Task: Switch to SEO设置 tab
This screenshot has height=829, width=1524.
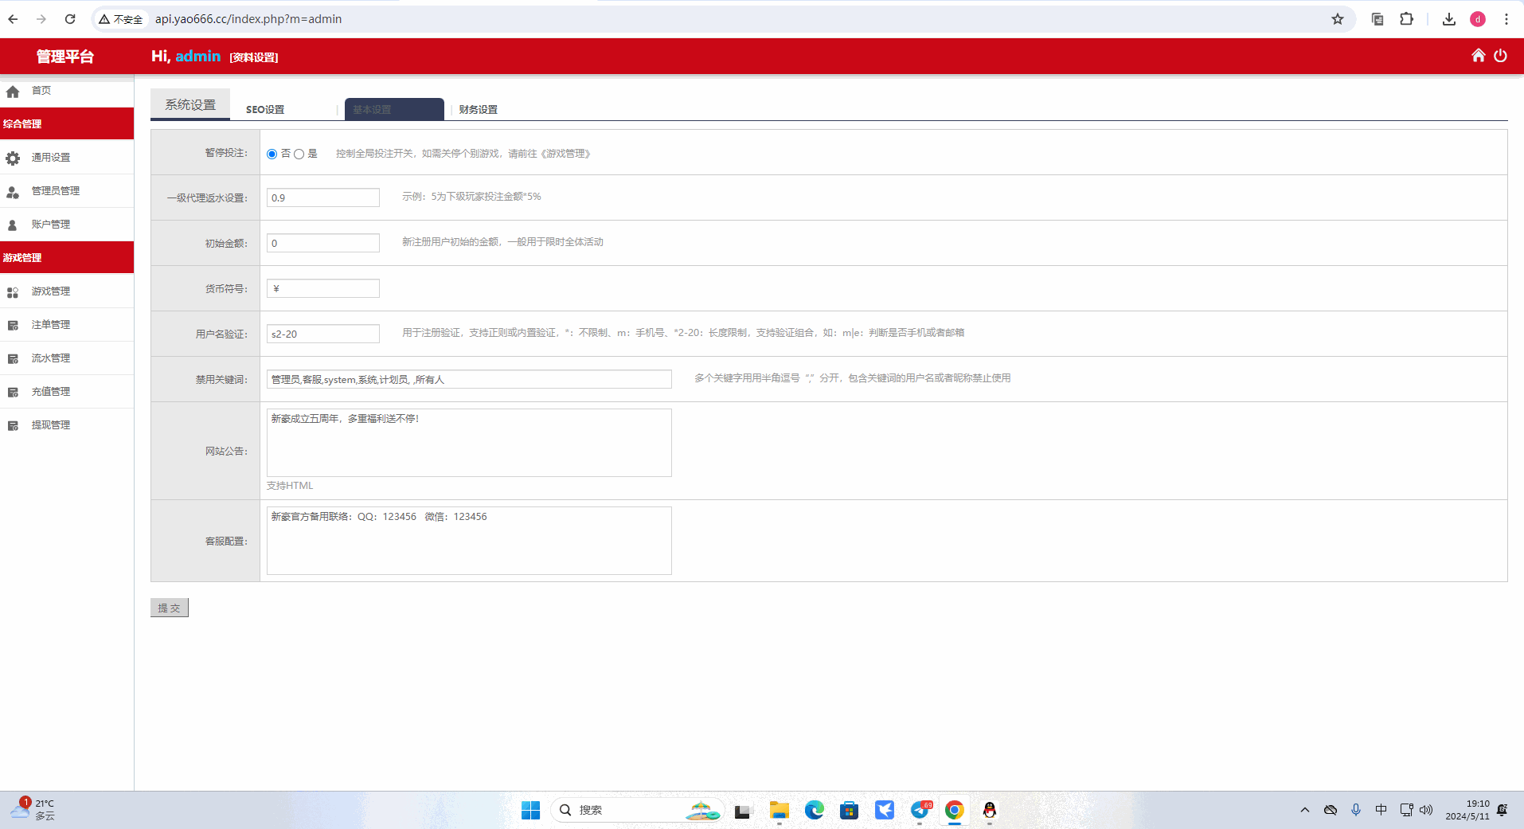Action: click(265, 110)
